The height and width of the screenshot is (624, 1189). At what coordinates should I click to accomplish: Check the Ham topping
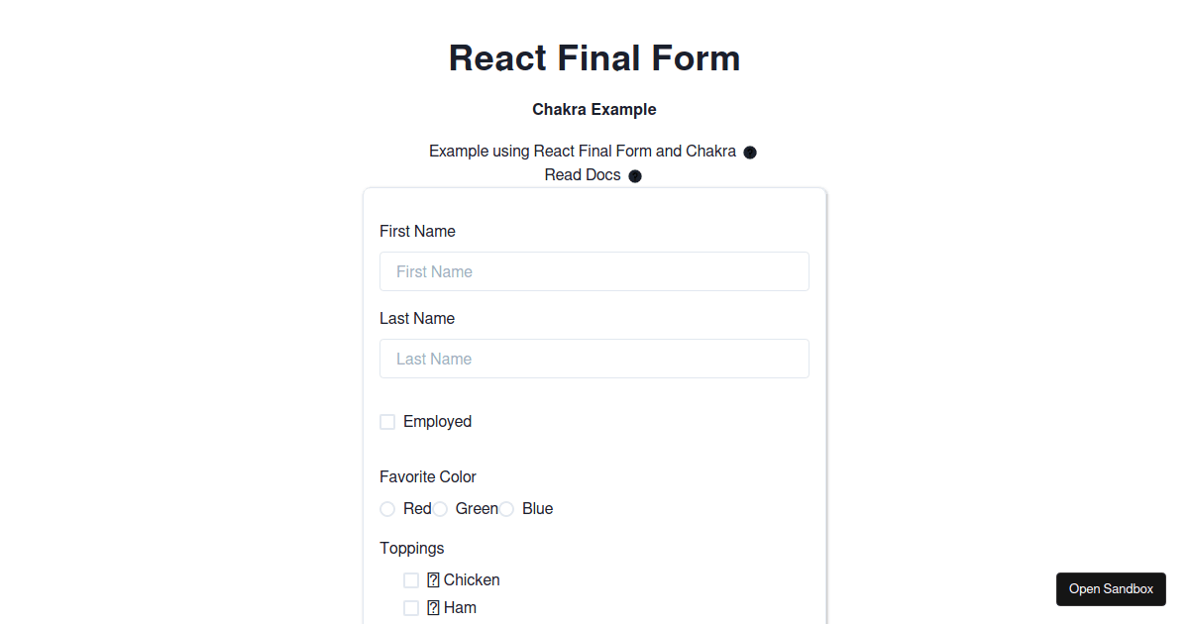click(x=410, y=607)
